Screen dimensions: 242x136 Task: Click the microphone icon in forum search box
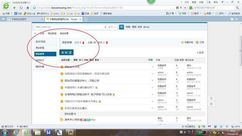click(x=105, y=27)
